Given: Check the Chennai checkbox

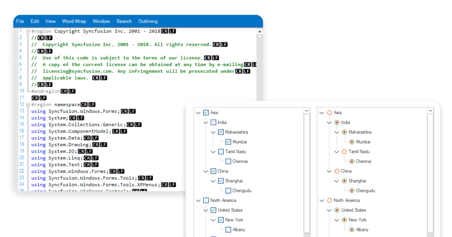Looking at the screenshot, I should coord(228,161).
